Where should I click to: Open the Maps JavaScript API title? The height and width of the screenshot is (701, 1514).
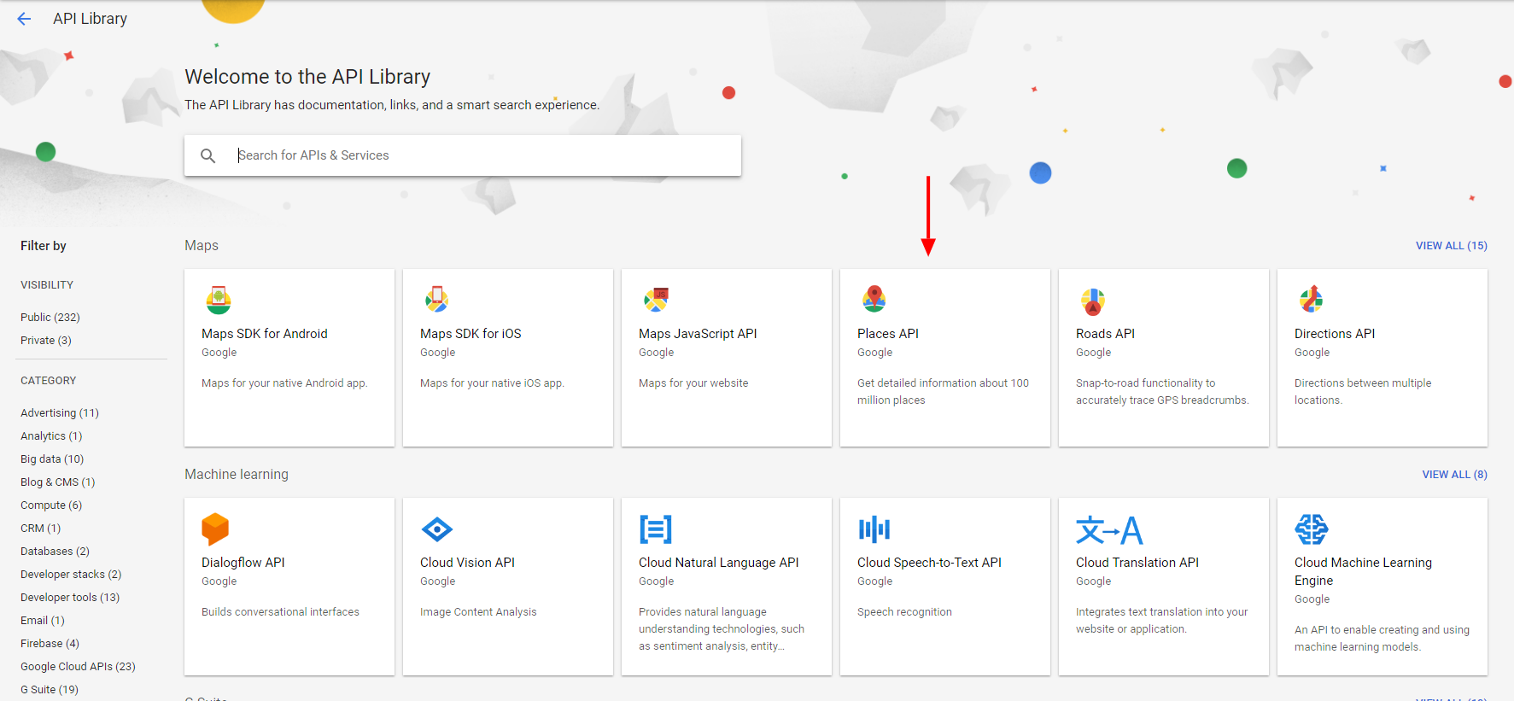(698, 334)
